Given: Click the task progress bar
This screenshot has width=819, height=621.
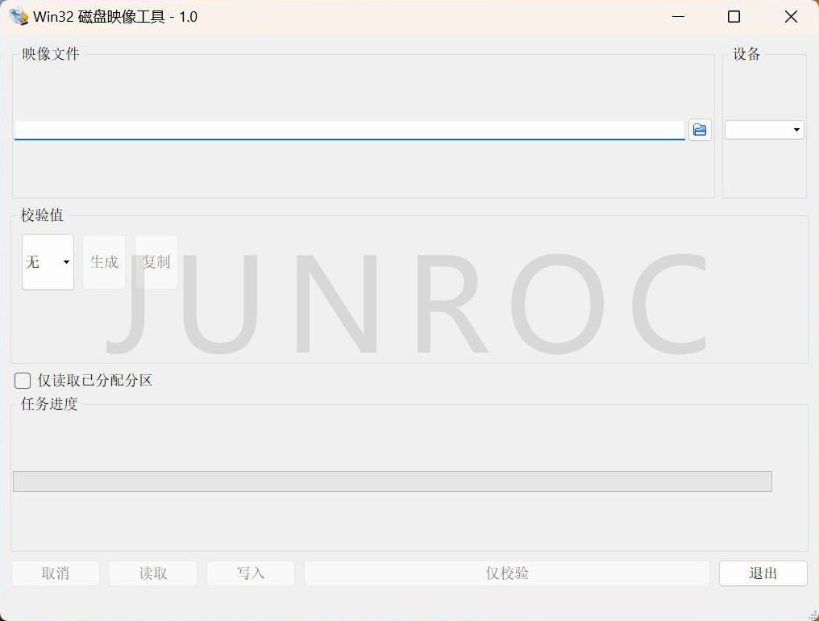Looking at the screenshot, I should pyautogui.click(x=393, y=481).
